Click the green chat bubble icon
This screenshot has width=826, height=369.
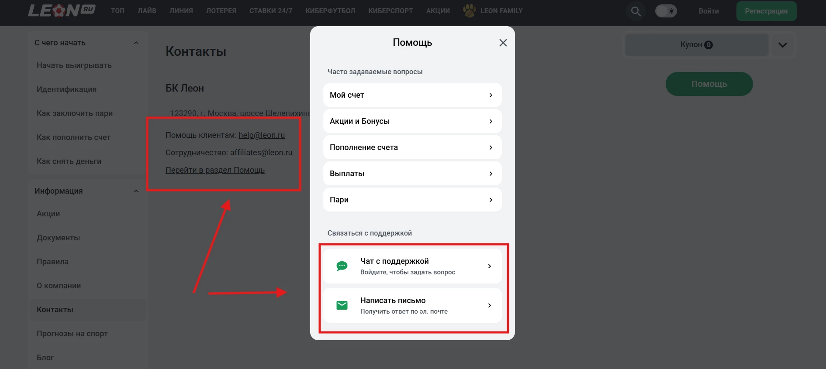[x=342, y=266]
